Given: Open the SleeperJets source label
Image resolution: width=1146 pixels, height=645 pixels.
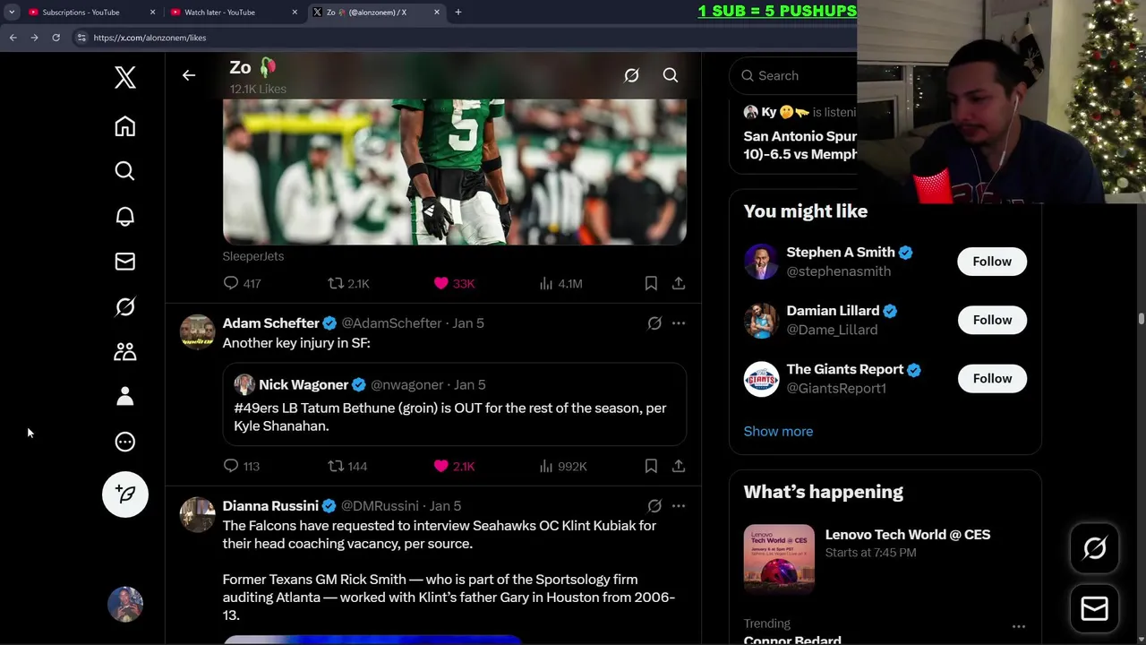Looking at the screenshot, I should (x=253, y=256).
